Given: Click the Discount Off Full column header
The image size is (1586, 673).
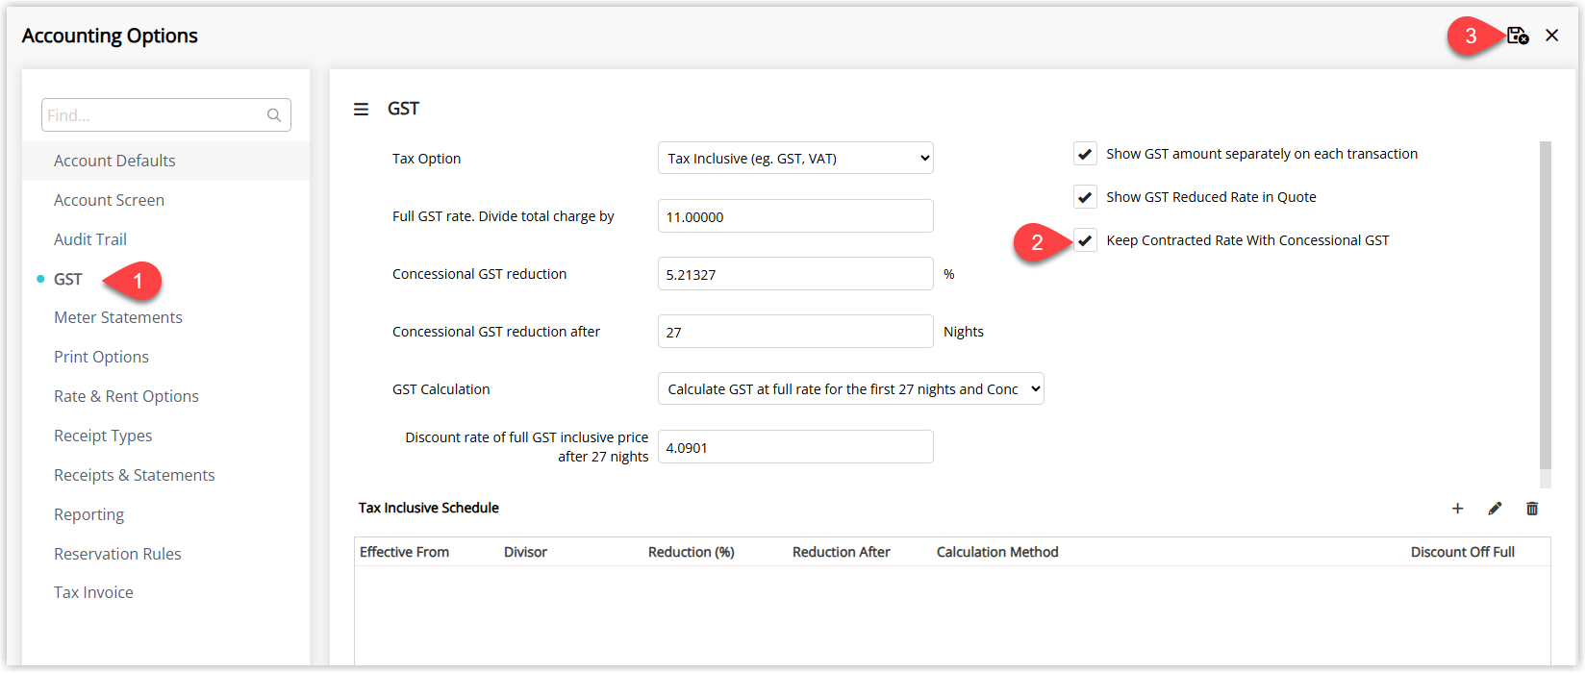Looking at the screenshot, I should [x=1463, y=552].
